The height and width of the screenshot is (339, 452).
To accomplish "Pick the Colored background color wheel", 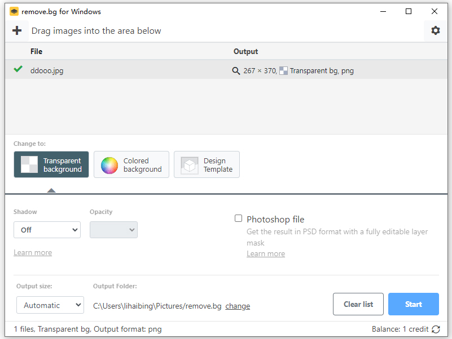I will (x=109, y=165).
